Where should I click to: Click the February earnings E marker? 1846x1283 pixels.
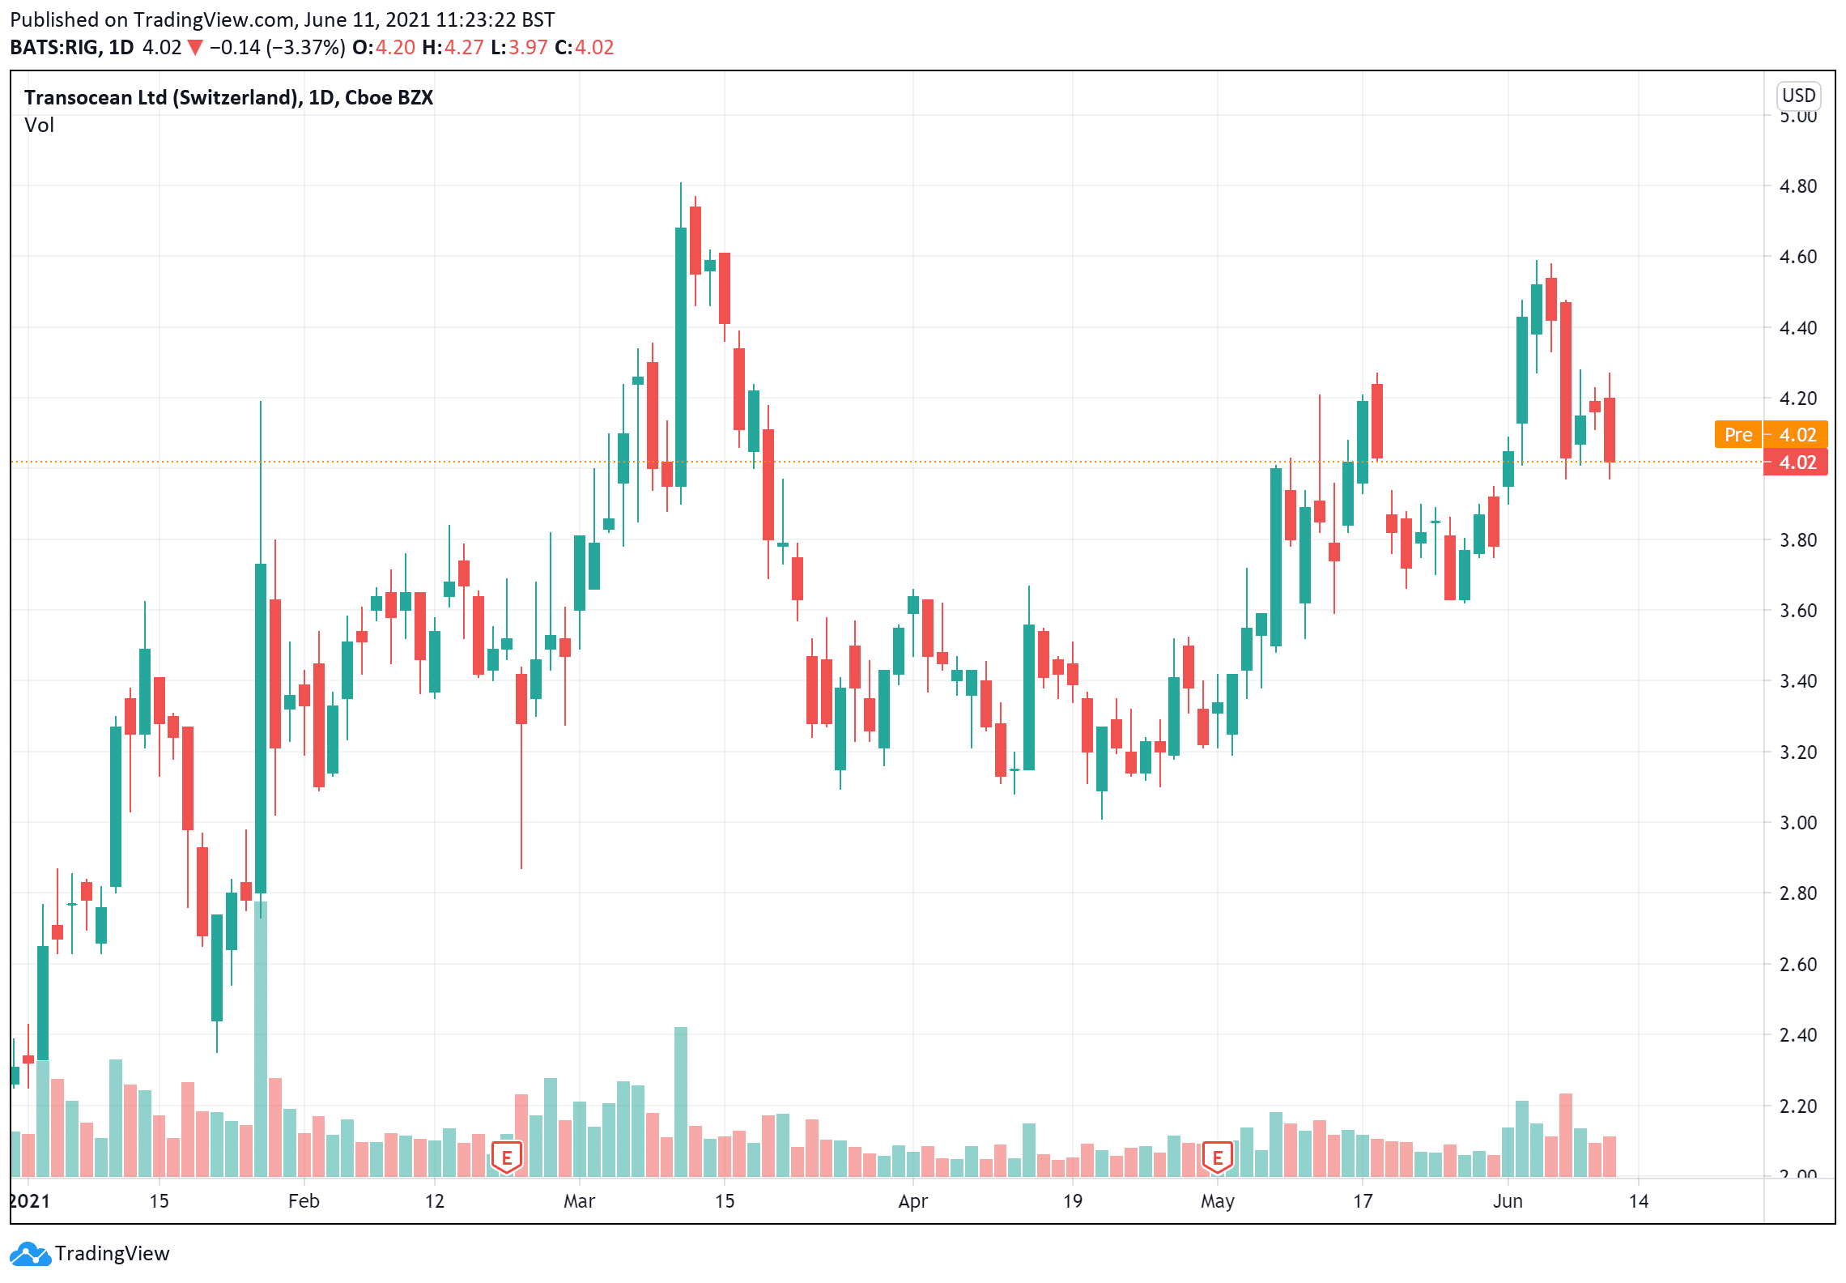point(507,1157)
